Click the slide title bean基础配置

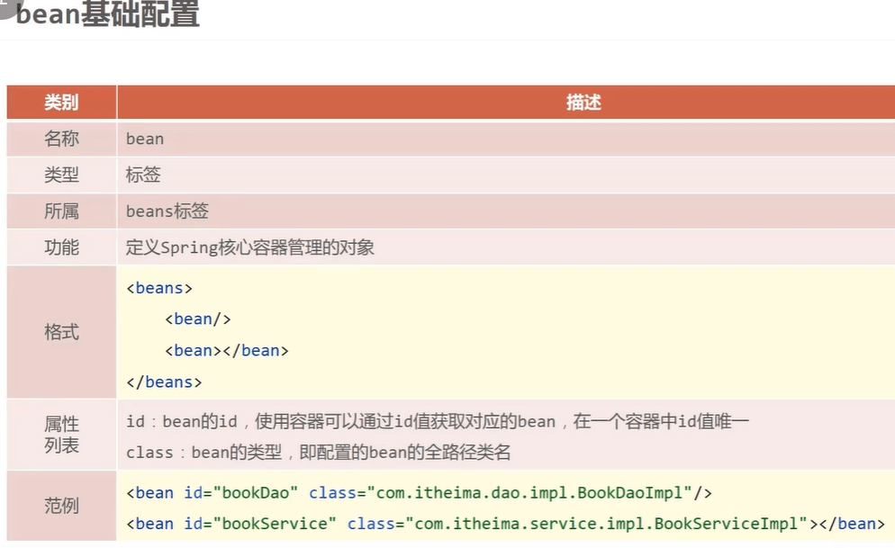click(108, 13)
